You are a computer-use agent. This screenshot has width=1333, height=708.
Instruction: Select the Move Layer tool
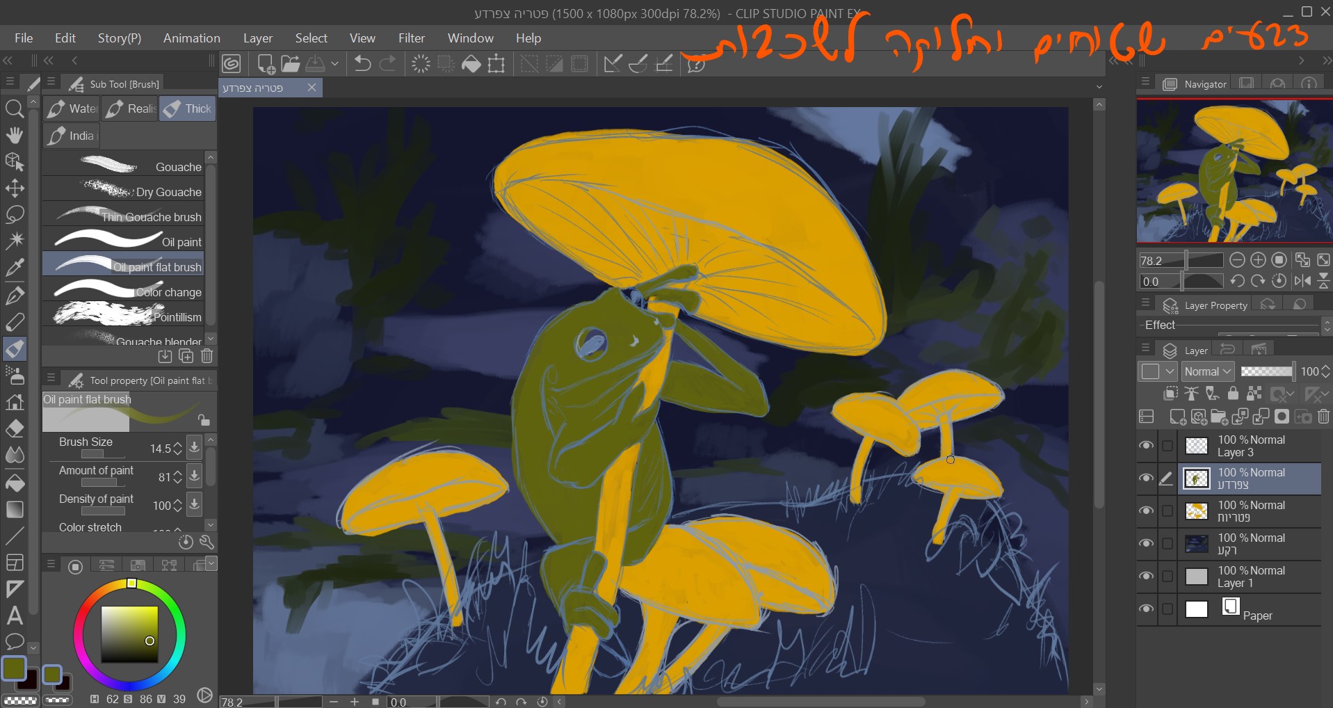15,188
